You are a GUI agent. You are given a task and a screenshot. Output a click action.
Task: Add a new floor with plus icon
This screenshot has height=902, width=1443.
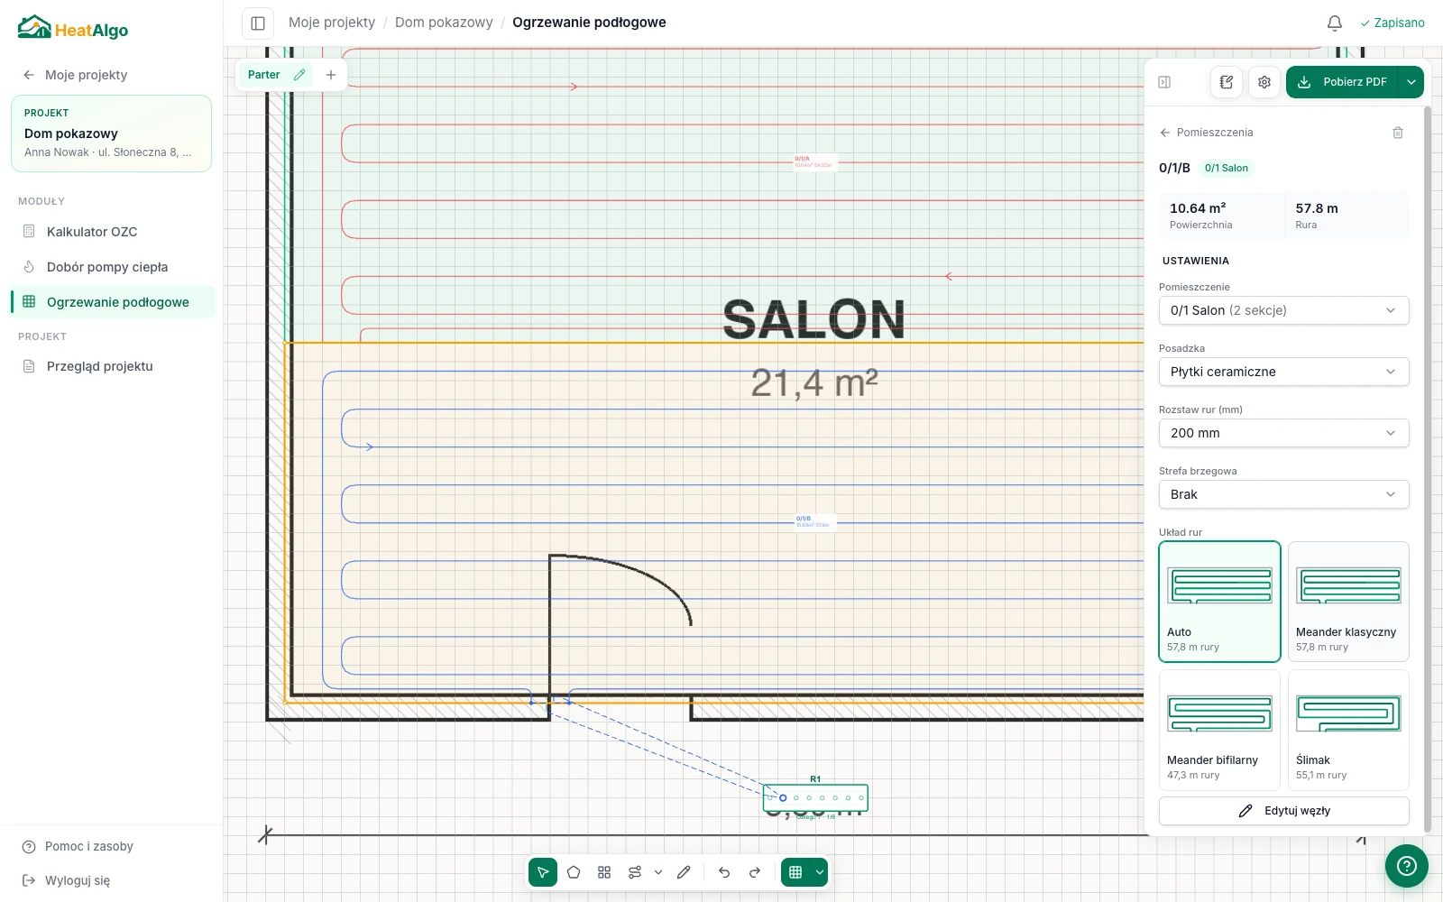pos(331,75)
